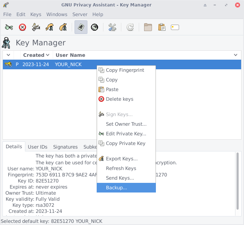244x225 pixels.
Task: Choose Backup... from the context menu
Action: point(116,187)
